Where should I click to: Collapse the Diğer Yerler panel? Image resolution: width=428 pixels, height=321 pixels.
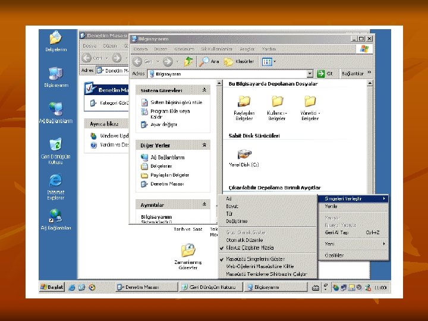[204, 145]
